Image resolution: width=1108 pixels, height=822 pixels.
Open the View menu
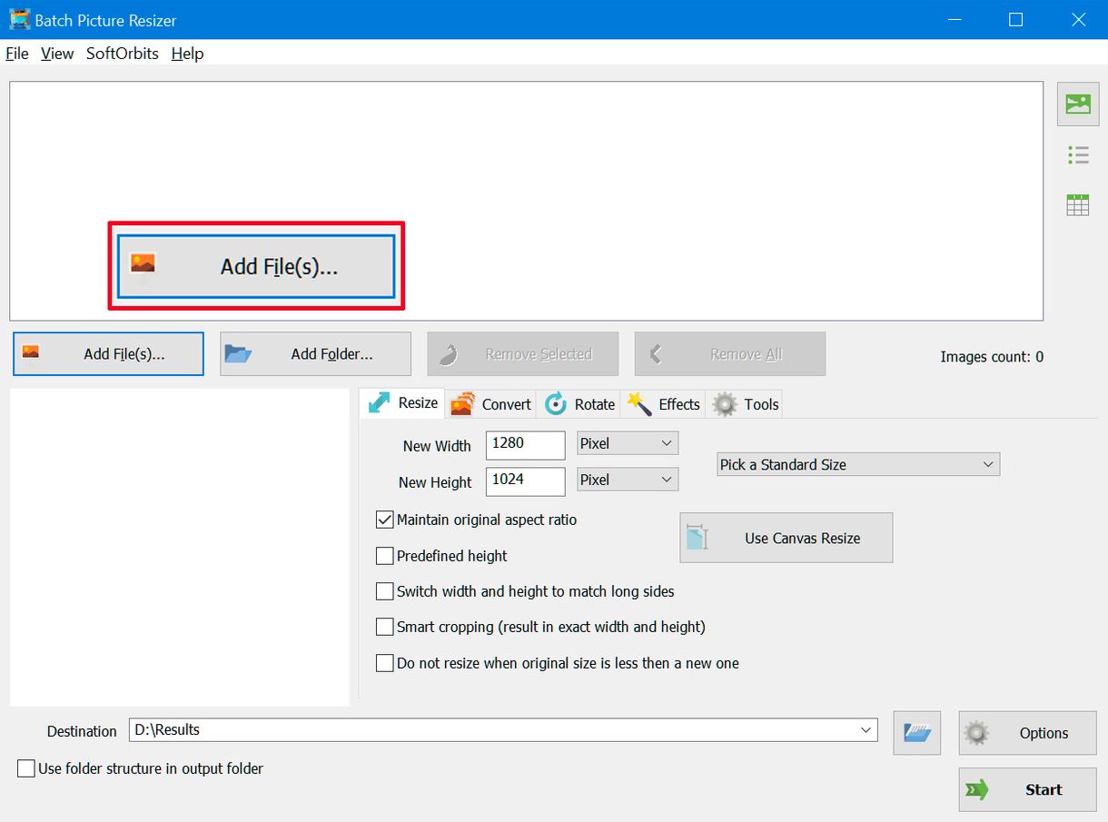[56, 54]
